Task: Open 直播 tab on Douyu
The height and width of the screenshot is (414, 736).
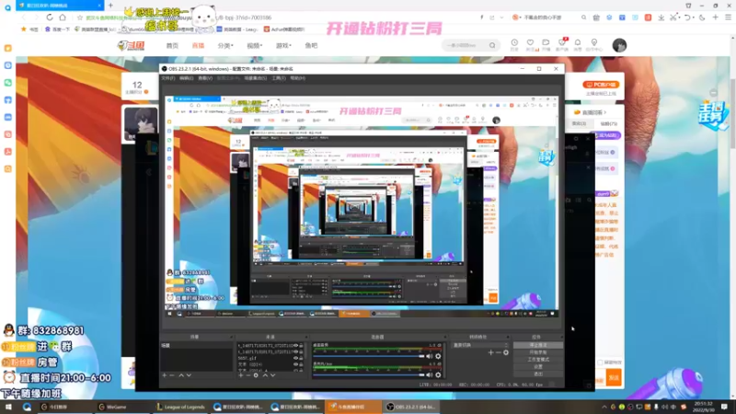Action: click(198, 45)
